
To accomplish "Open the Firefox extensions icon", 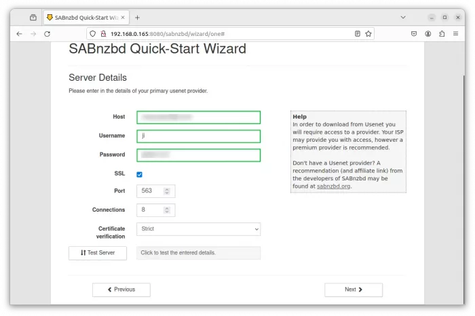I will click(442, 33).
